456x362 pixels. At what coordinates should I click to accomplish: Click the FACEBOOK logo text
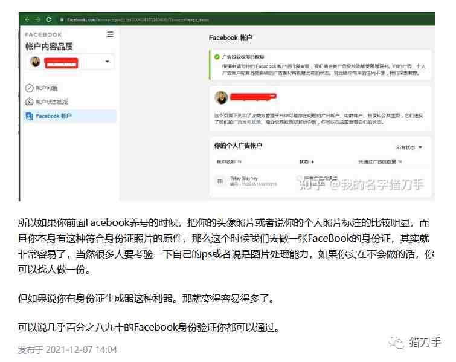point(43,34)
